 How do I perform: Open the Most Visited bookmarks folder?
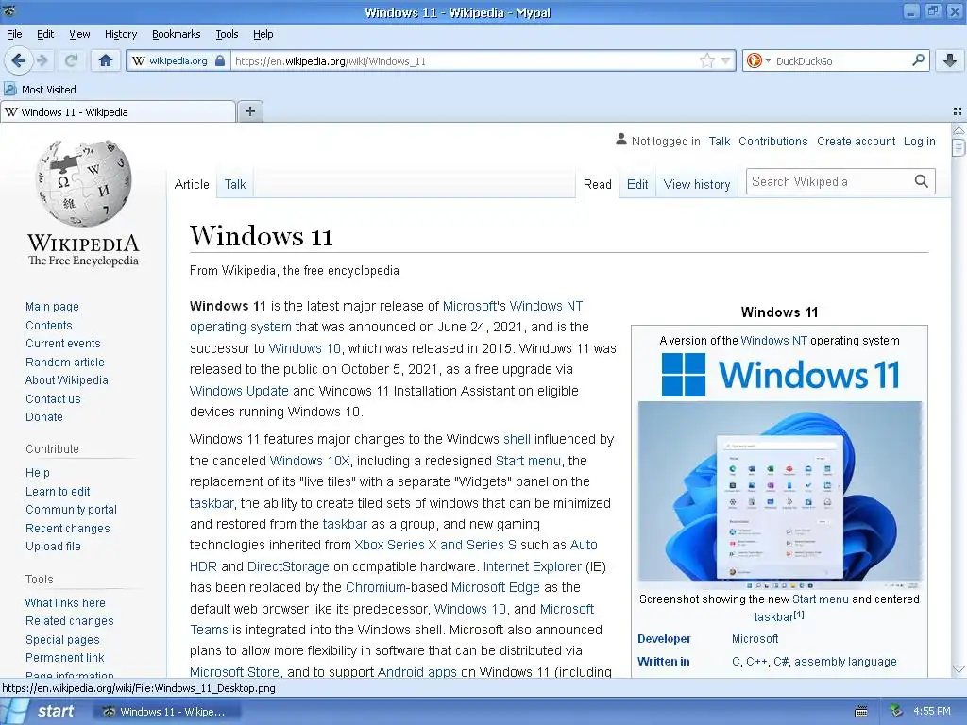click(x=40, y=90)
